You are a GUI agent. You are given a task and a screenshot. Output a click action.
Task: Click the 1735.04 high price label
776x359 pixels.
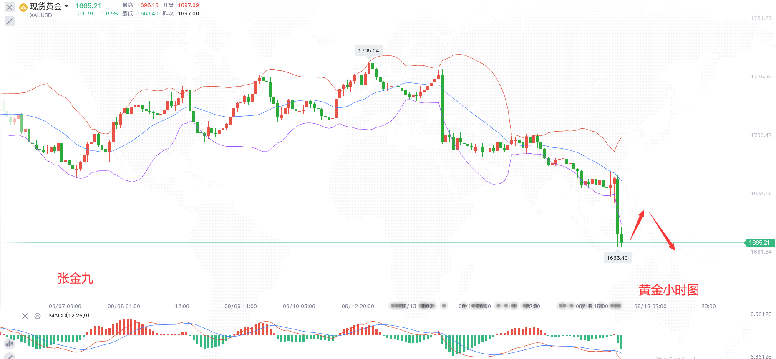pos(369,50)
